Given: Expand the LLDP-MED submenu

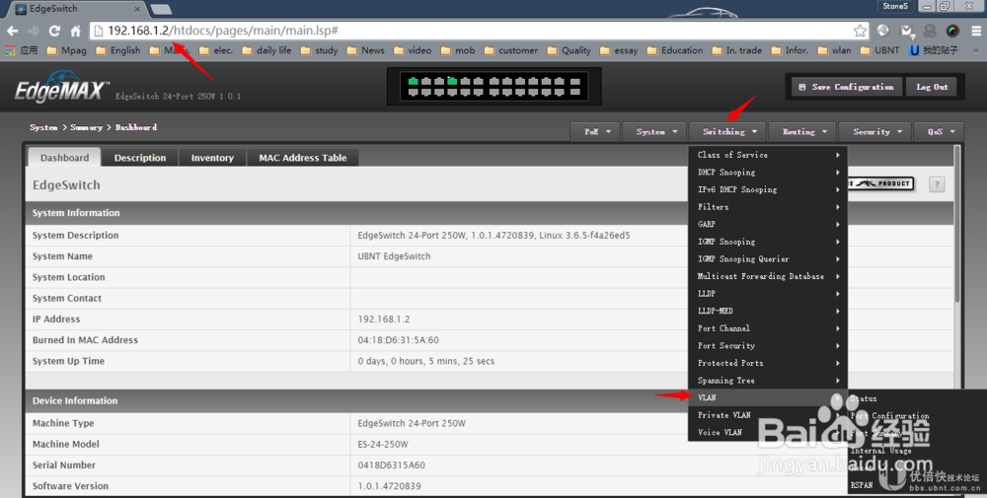Looking at the screenshot, I should 767,312.
